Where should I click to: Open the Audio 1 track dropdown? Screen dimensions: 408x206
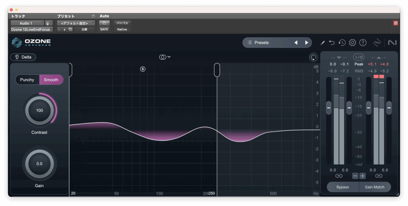(27, 23)
